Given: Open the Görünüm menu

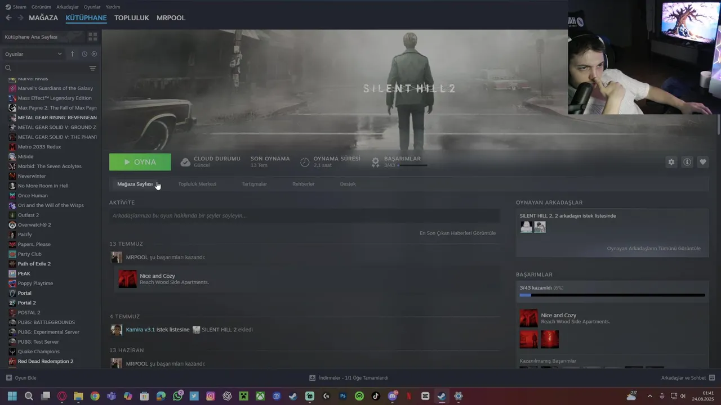Looking at the screenshot, I should pyautogui.click(x=41, y=7).
